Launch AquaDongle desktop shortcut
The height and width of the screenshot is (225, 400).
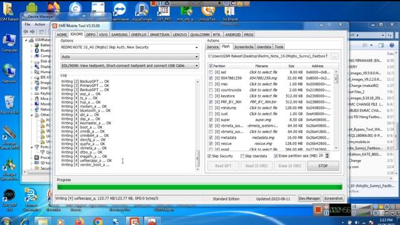pyautogui.click(x=142, y=11)
